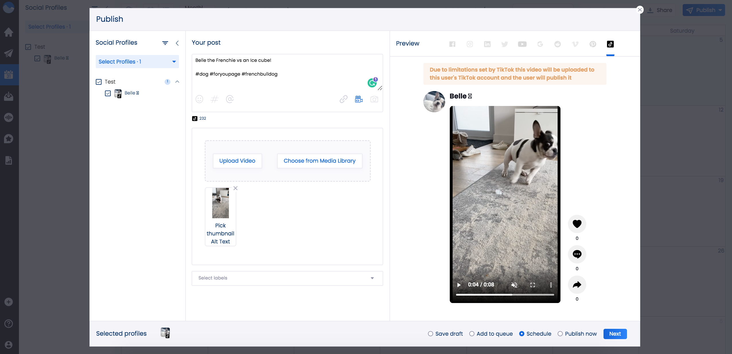Select the Publish now radio option

(560, 334)
